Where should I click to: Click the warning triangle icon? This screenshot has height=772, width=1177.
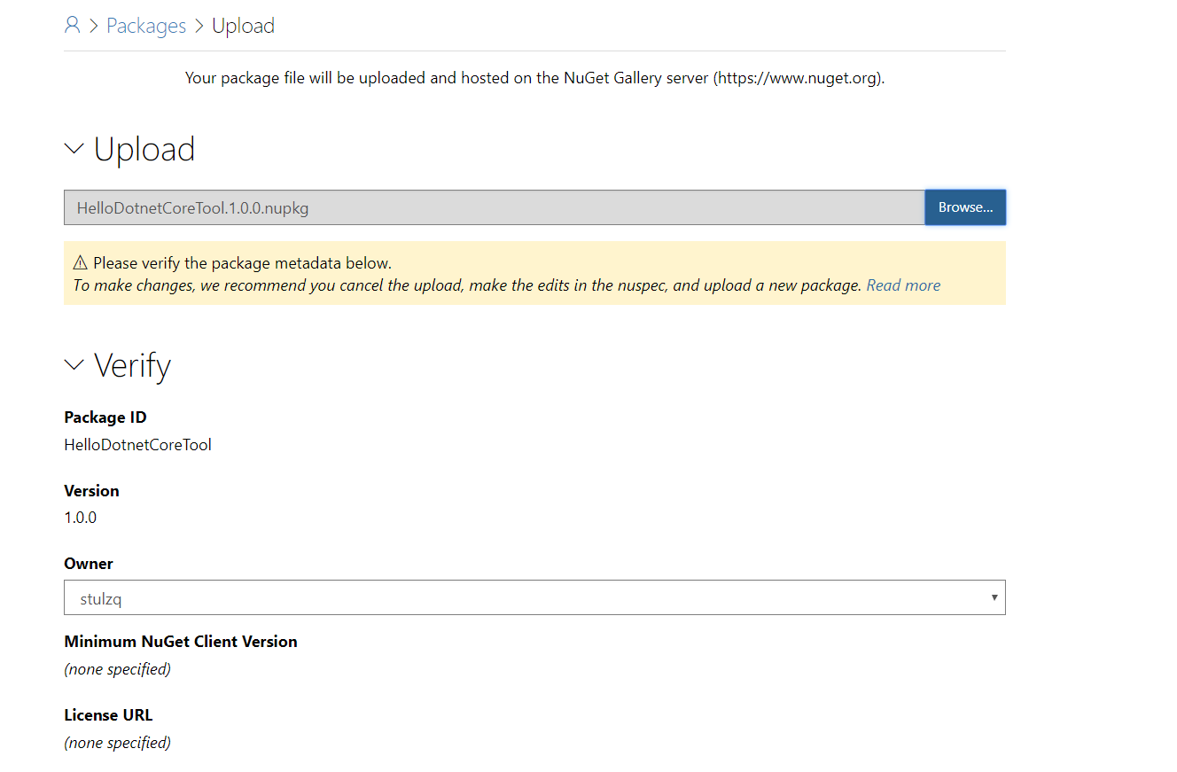(81, 263)
